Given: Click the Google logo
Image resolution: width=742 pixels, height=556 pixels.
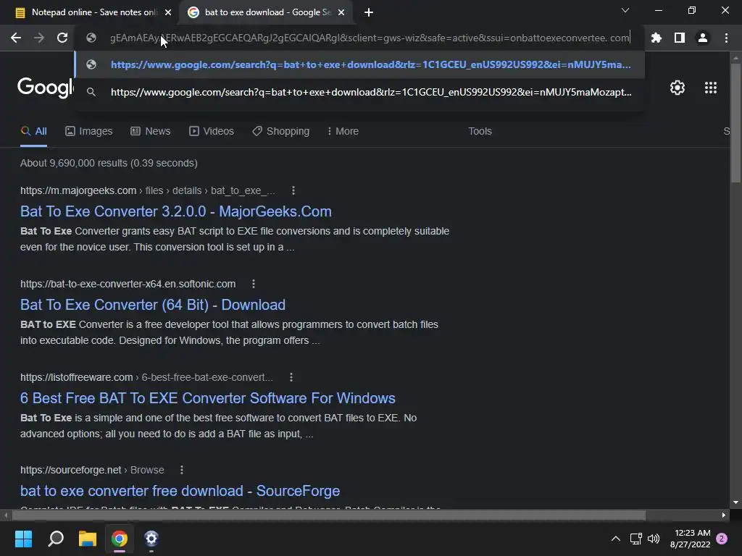Looking at the screenshot, I should [x=46, y=87].
